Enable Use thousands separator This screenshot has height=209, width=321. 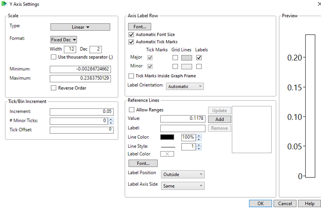[x=54, y=57]
